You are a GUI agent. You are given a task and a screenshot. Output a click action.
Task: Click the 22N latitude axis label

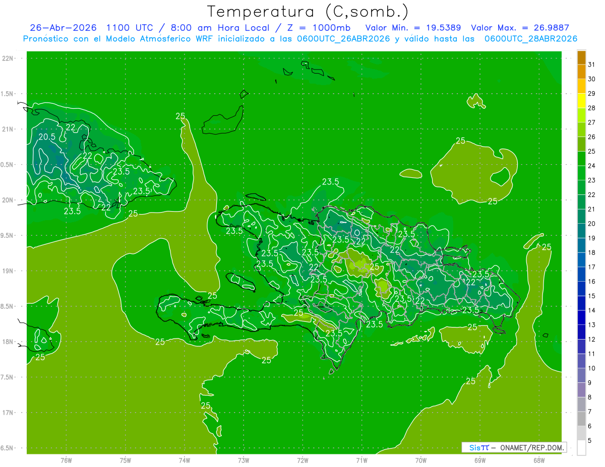coord(7,58)
